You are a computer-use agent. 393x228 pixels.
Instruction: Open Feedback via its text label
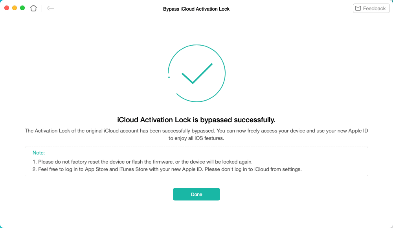tap(374, 8)
